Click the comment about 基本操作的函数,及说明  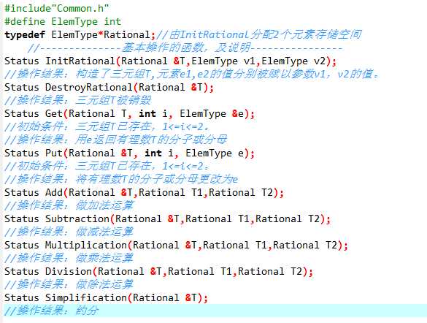(x=185, y=47)
